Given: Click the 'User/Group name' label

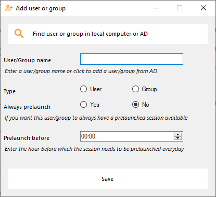Looking at the screenshot, I should coord(28,60).
